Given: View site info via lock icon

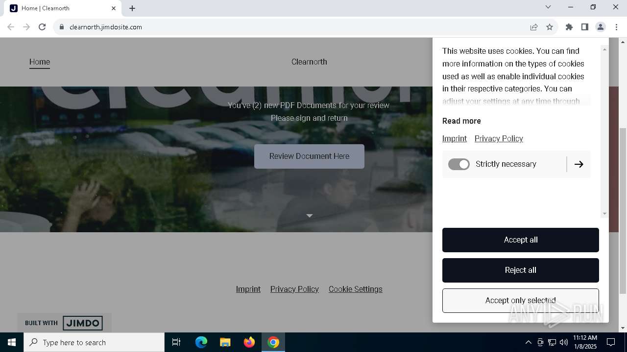Looking at the screenshot, I should 62,27.
